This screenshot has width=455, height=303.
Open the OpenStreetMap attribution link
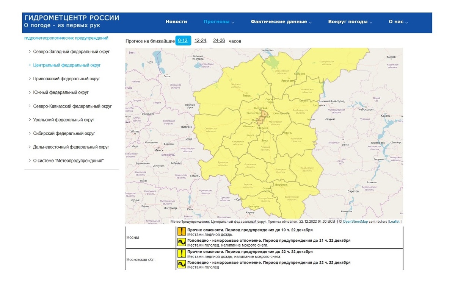pos(355,222)
